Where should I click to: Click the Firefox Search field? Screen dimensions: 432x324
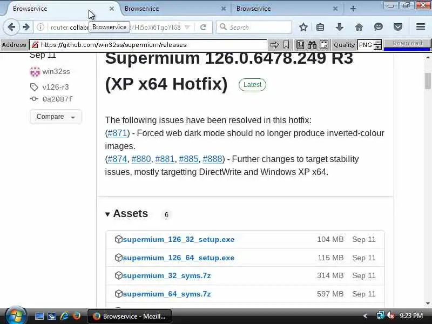tap(254, 27)
